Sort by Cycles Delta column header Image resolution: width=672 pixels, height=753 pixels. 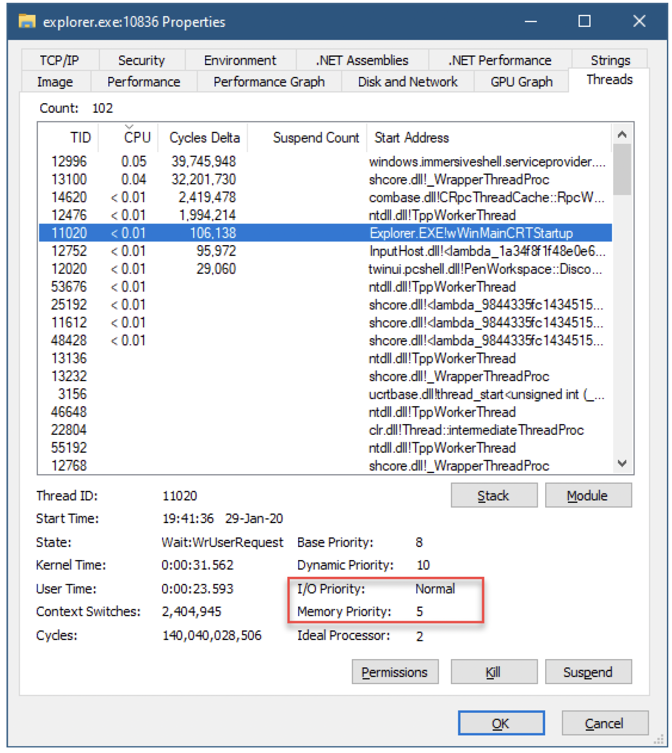(203, 137)
